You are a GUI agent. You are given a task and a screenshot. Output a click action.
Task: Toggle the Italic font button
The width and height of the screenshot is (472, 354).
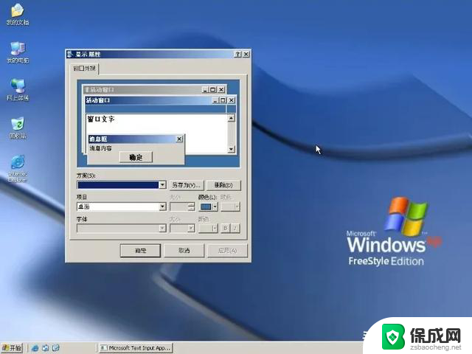[235, 229]
